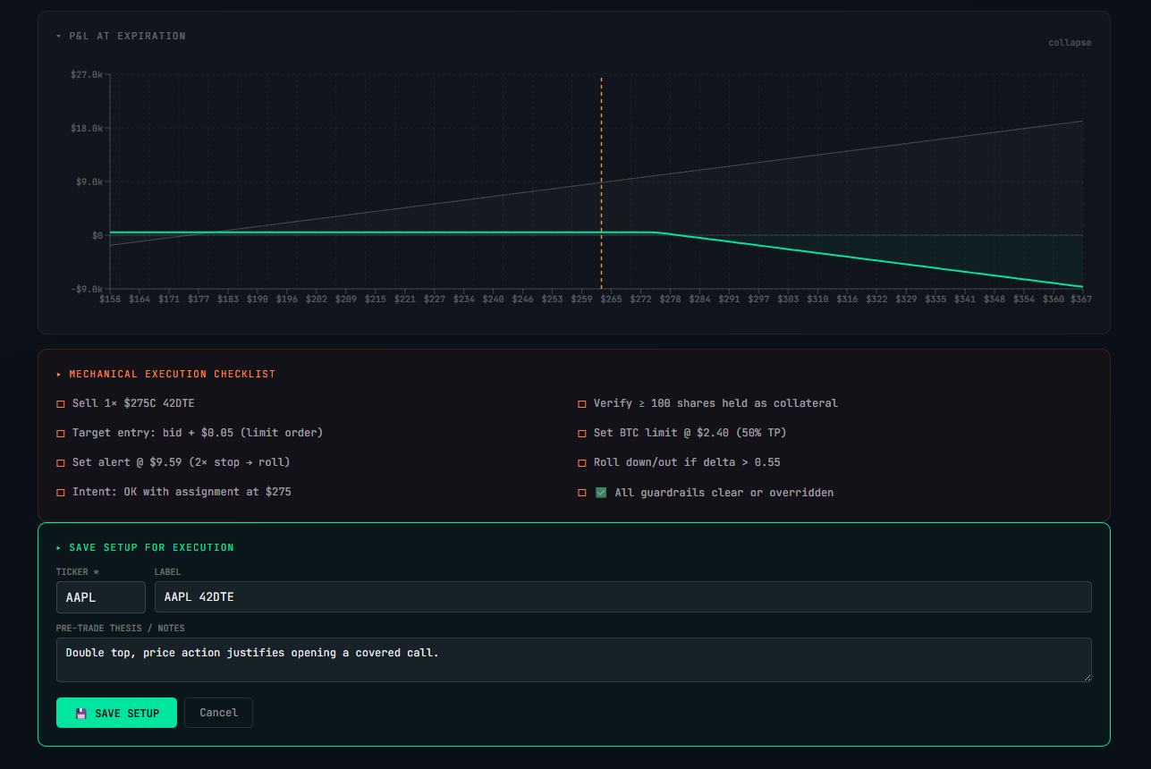Check the Target entry limit order item
This screenshot has height=769, width=1151.
pyautogui.click(x=60, y=433)
